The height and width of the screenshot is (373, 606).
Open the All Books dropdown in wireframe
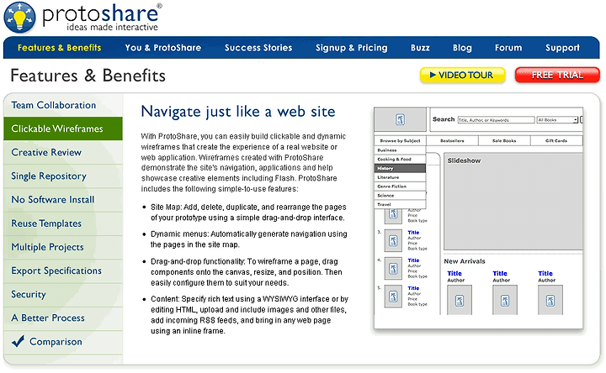pyautogui.click(x=557, y=120)
